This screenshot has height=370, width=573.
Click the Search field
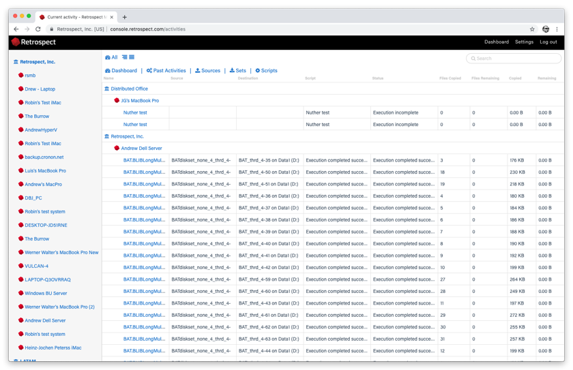[514, 59]
